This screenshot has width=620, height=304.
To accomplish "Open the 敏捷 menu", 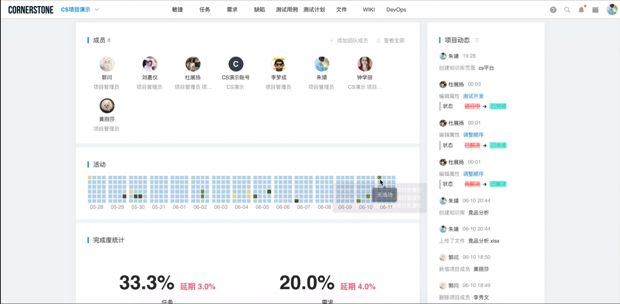I will (177, 9).
